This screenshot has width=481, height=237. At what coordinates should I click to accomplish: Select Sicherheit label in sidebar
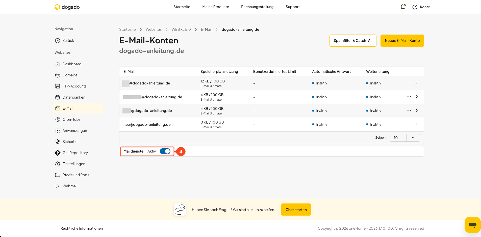pos(71,142)
